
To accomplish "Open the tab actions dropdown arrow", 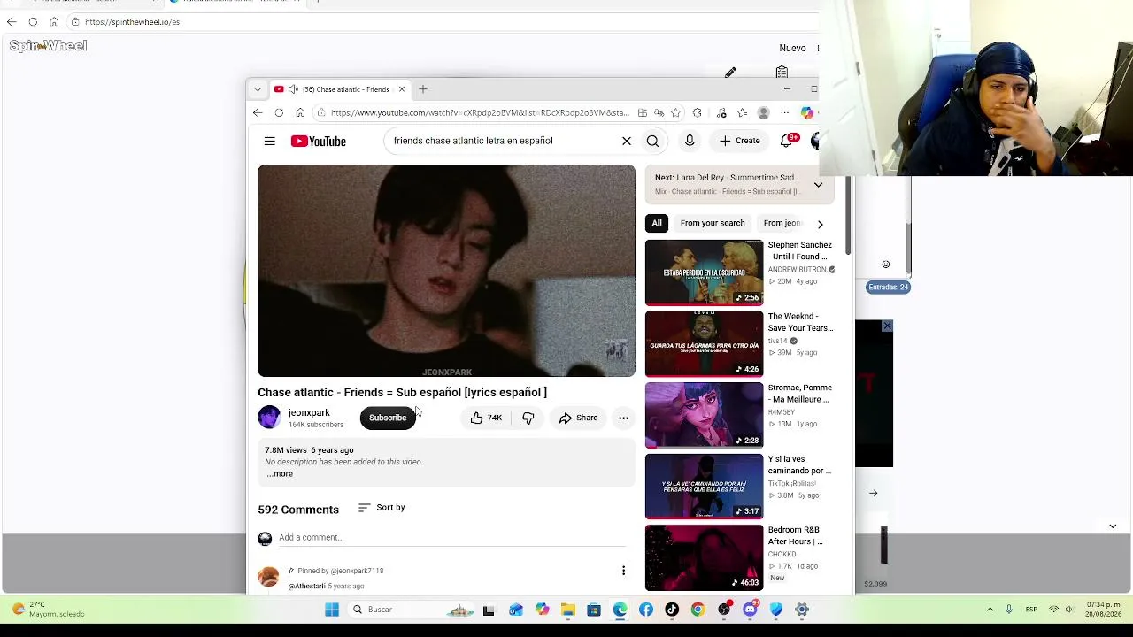I will (x=258, y=89).
